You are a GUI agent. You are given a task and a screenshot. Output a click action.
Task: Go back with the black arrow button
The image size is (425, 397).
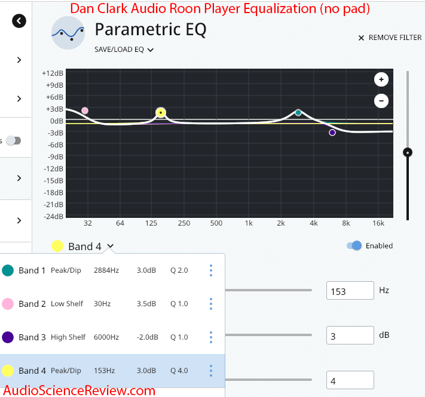pos(19,21)
